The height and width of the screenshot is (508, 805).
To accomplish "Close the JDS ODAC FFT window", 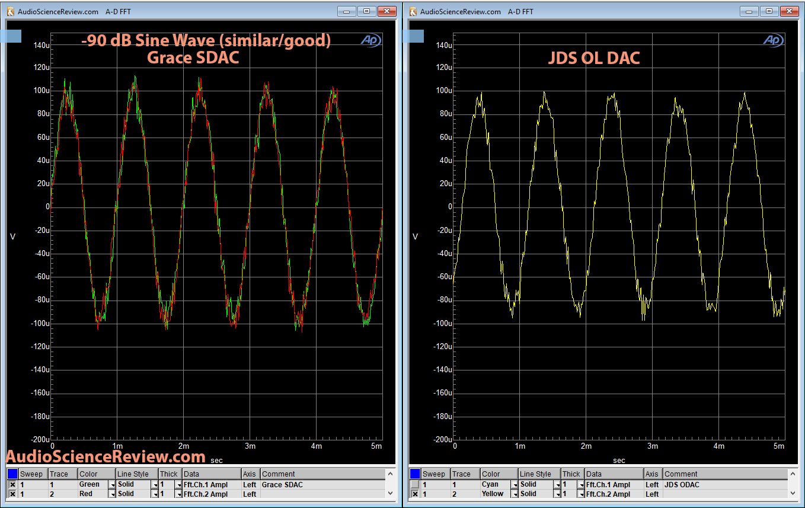I will click(790, 11).
